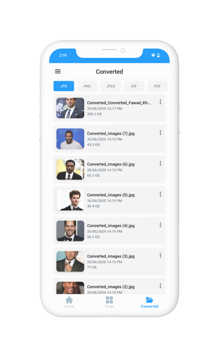Image resolution: width=219 pixels, height=357 pixels.
Task: Select the Converted folder icon
Action: click(150, 300)
